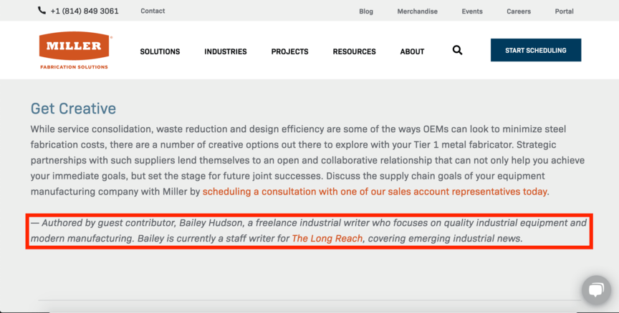Open the Careers page
The image size is (619, 313).
(519, 11)
